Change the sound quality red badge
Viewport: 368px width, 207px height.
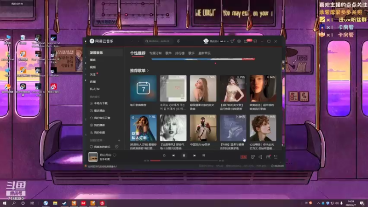(244, 157)
